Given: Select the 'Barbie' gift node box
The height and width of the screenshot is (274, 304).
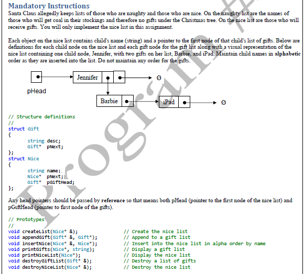Looking at the screenshot, I should [x=115, y=101].
